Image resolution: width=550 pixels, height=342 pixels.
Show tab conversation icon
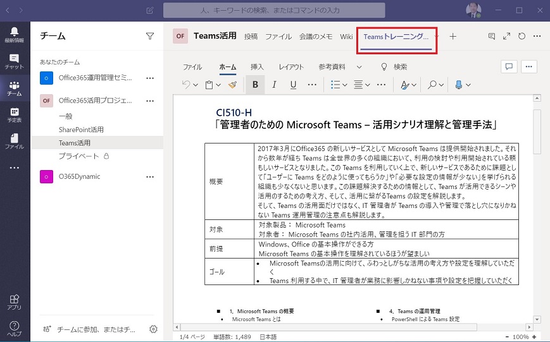(x=492, y=36)
